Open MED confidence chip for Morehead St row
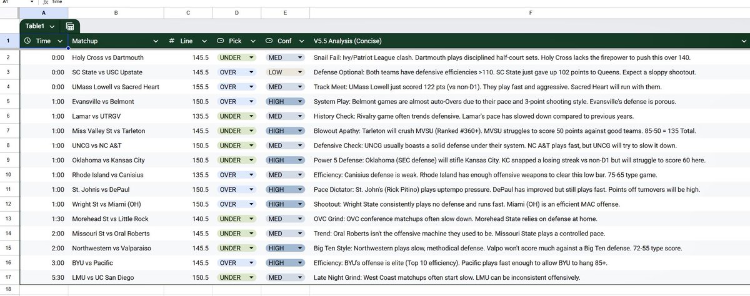 tap(285, 219)
